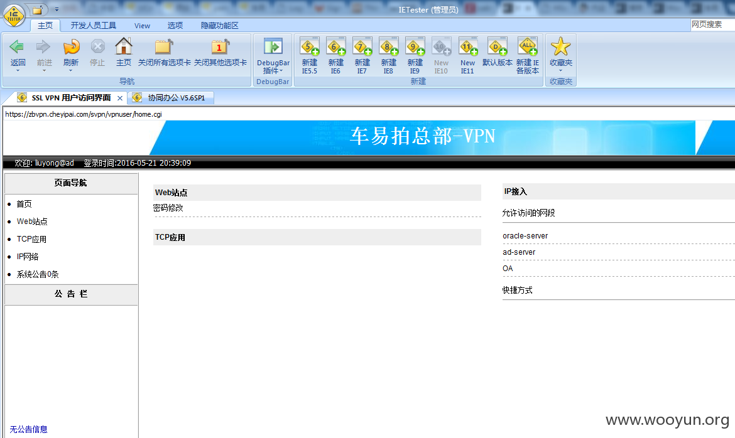Switch to 开发人员工具 ribbon tab
Screen dimensions: 735x438
(x=93, y=25)
